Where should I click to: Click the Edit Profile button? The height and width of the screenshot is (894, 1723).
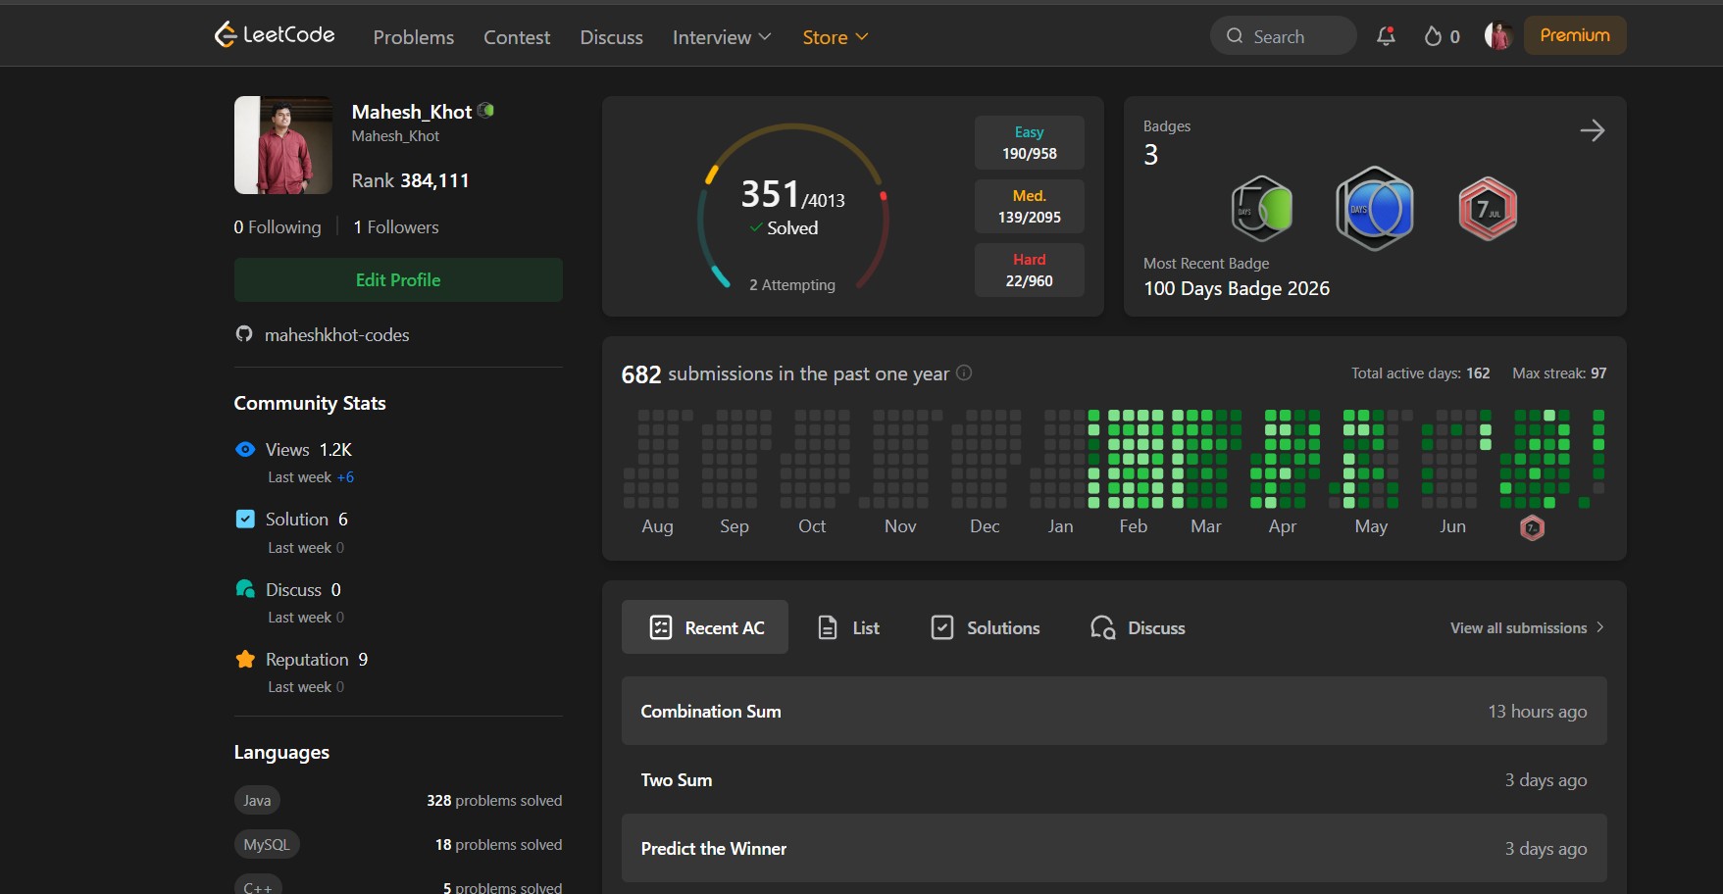398,280
